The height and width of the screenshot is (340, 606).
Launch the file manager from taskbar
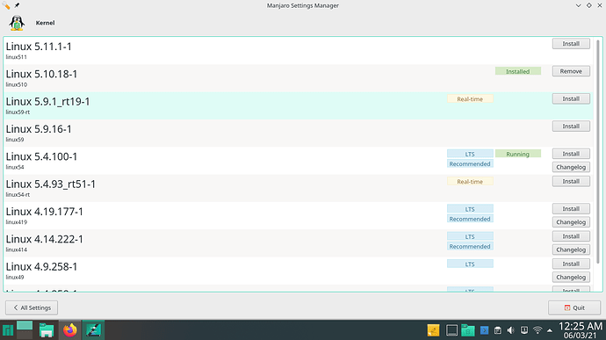coord(47,330)
